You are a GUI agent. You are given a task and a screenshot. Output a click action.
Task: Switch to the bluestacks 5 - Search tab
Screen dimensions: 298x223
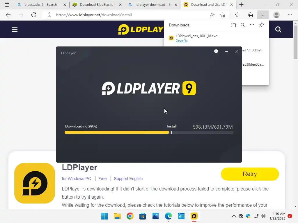40,5
